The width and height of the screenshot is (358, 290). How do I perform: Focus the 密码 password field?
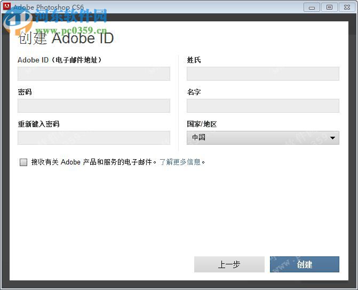pos(94,106)
